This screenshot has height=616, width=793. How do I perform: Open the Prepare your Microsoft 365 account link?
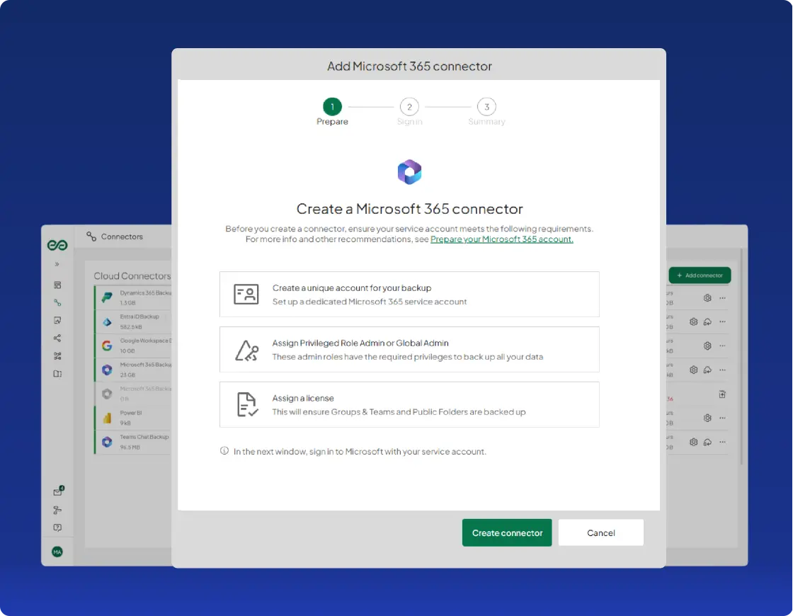click(x=502, y=239)
